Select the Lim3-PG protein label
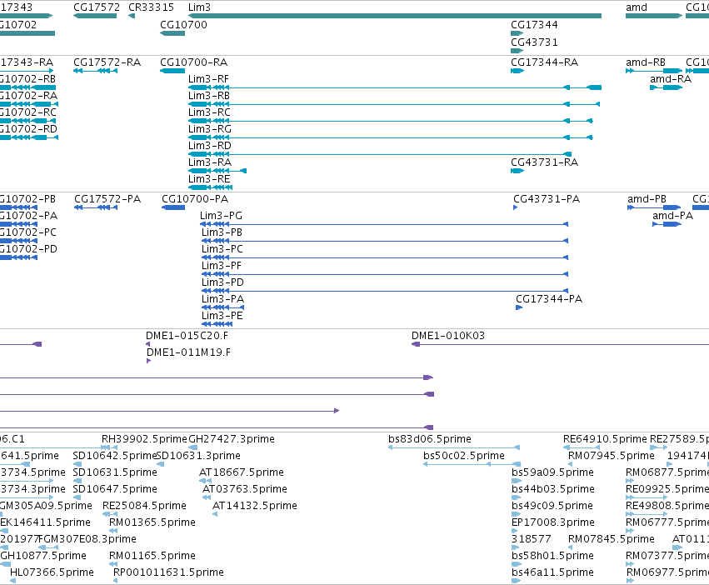 tap(221, 215)
